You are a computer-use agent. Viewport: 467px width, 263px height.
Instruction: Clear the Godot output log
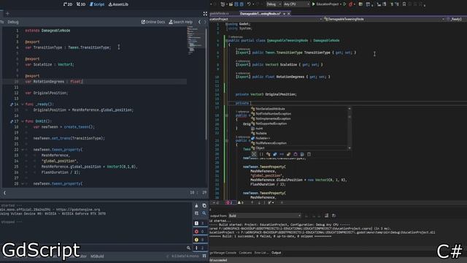click(196, 205)
